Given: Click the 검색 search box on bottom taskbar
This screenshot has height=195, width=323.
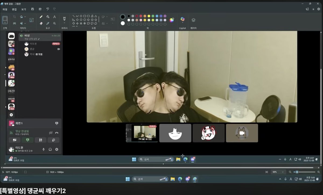Looking at the screenshot, I should [150, 179].
